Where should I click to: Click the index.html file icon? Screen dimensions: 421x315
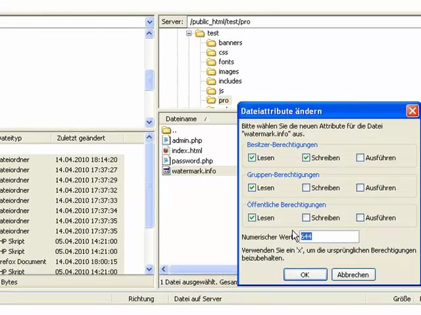pos(166,150)
